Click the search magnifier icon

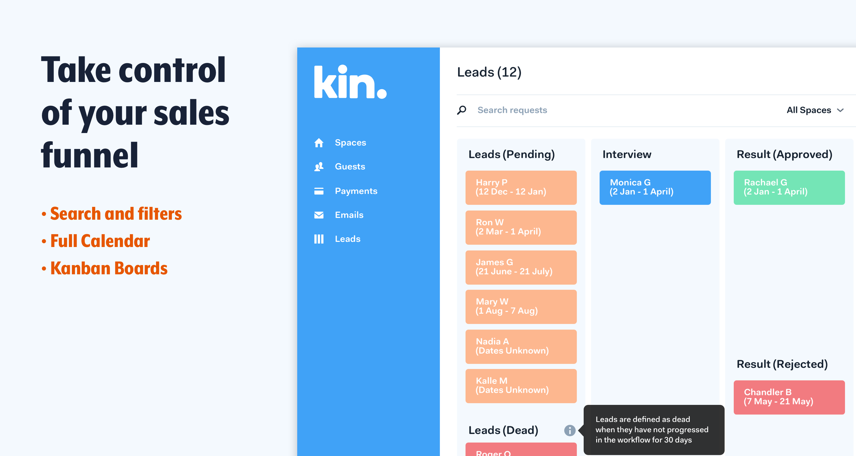click(462, 110)
